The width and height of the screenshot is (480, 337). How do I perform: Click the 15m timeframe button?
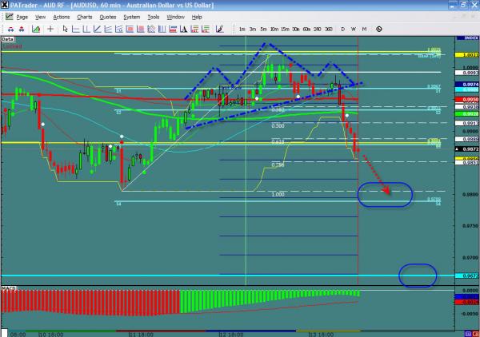click(285, 29)
